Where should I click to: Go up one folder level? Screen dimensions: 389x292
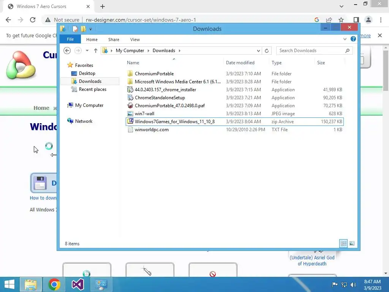pyautogui.click(x=95, y=51)
